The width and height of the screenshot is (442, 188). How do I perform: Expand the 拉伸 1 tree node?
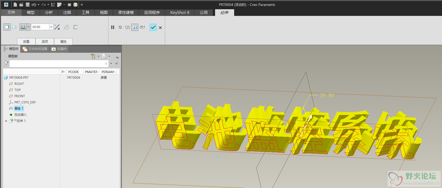pyautogui.click(x=6, y=121)
